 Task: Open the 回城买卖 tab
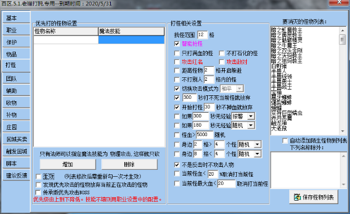pyautogui.click(x=16, y=139)
